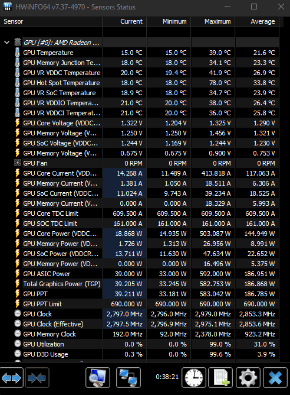The height and width of the screenshot is (395, 290).
Task: Click the 99.6 % maximum D3D usage value
Action: click(220, 354)
